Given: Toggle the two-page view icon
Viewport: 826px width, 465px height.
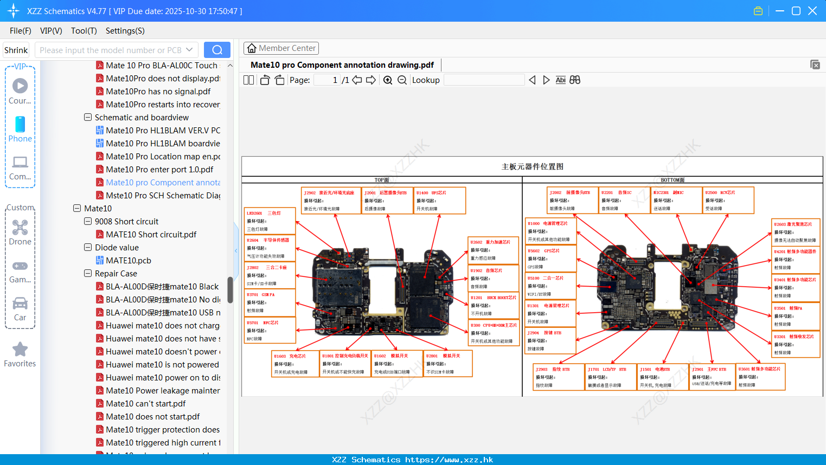Looking at the screenshot, I should tap(248, 80).
